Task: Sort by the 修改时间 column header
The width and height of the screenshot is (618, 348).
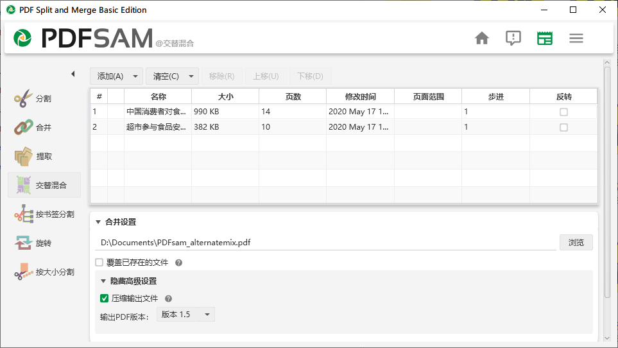Action: (360, 96)
